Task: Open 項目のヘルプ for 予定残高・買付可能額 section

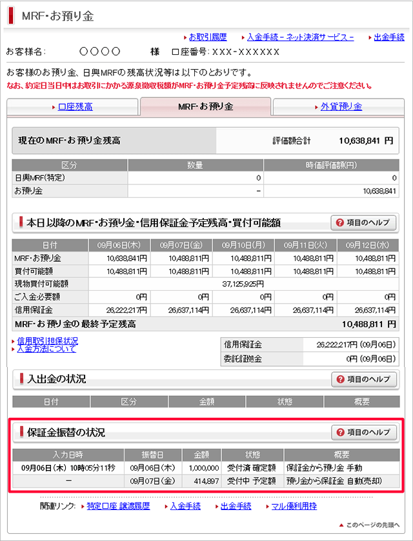Action: (364, 222)
